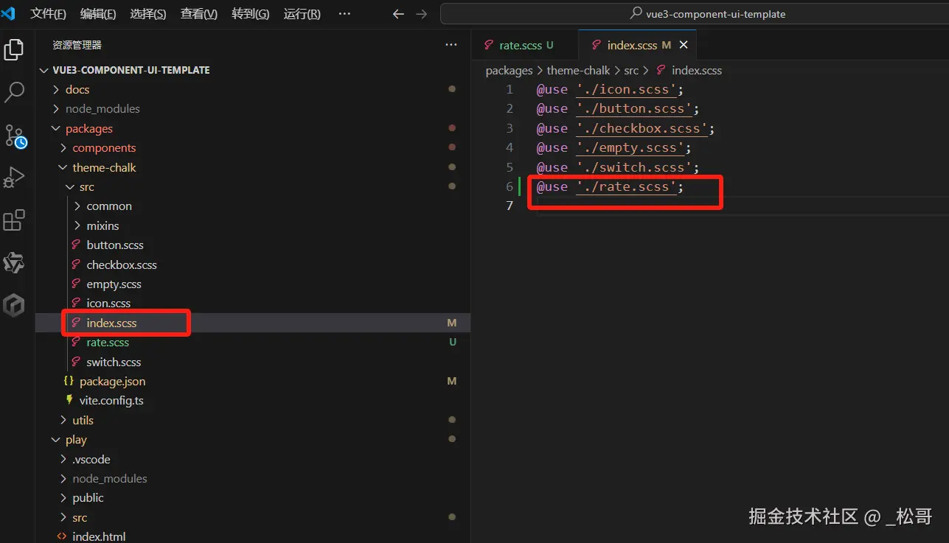Open Run and Debug view icon
The width and height of the screenshot is (949, 543).
(14, 178)
